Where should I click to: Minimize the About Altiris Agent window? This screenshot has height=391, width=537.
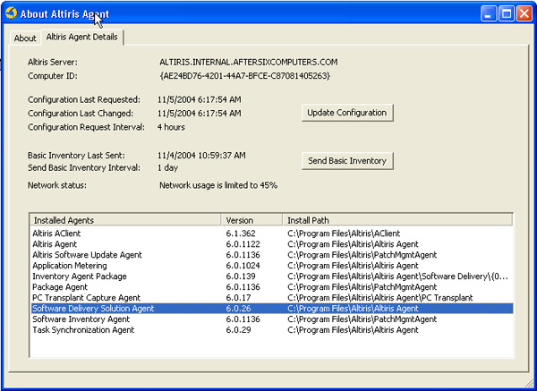pos(489,13)
